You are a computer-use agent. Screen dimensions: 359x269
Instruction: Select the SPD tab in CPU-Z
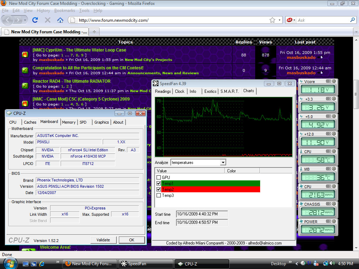click(83, 122)
